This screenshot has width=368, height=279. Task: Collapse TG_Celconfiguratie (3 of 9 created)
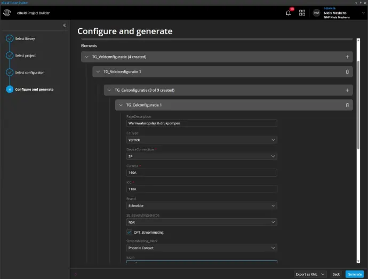tap(109, 90)
